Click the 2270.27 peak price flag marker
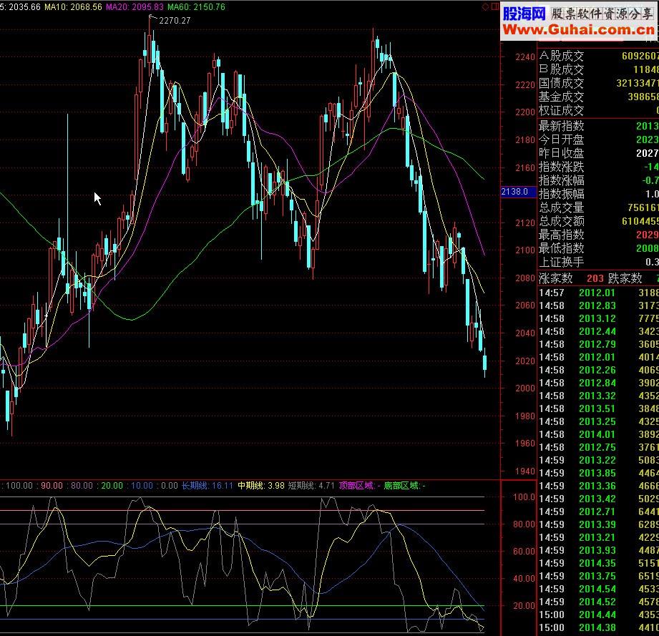This screenshot has width=659, height=636. click(x=174, y=20)
